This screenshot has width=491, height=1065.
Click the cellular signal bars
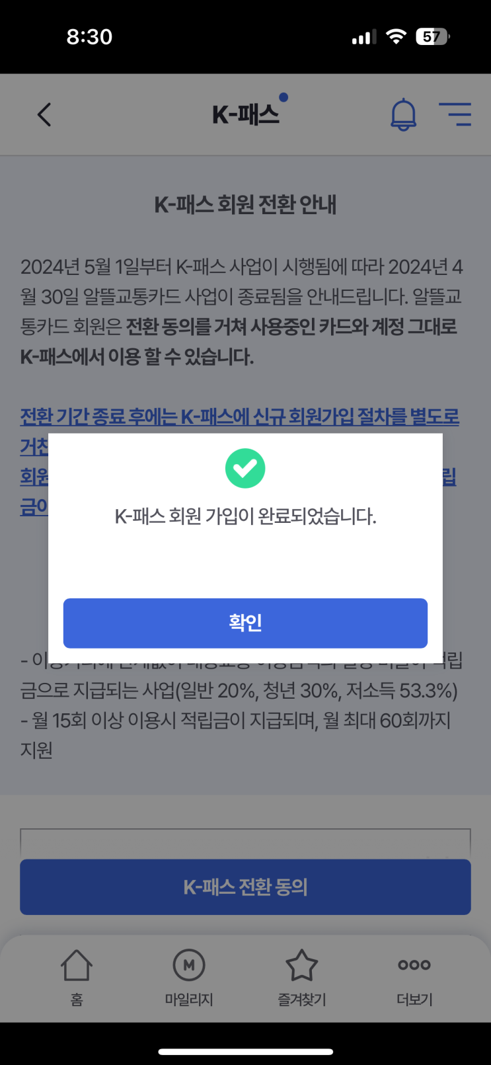click(x=364, y=37)
